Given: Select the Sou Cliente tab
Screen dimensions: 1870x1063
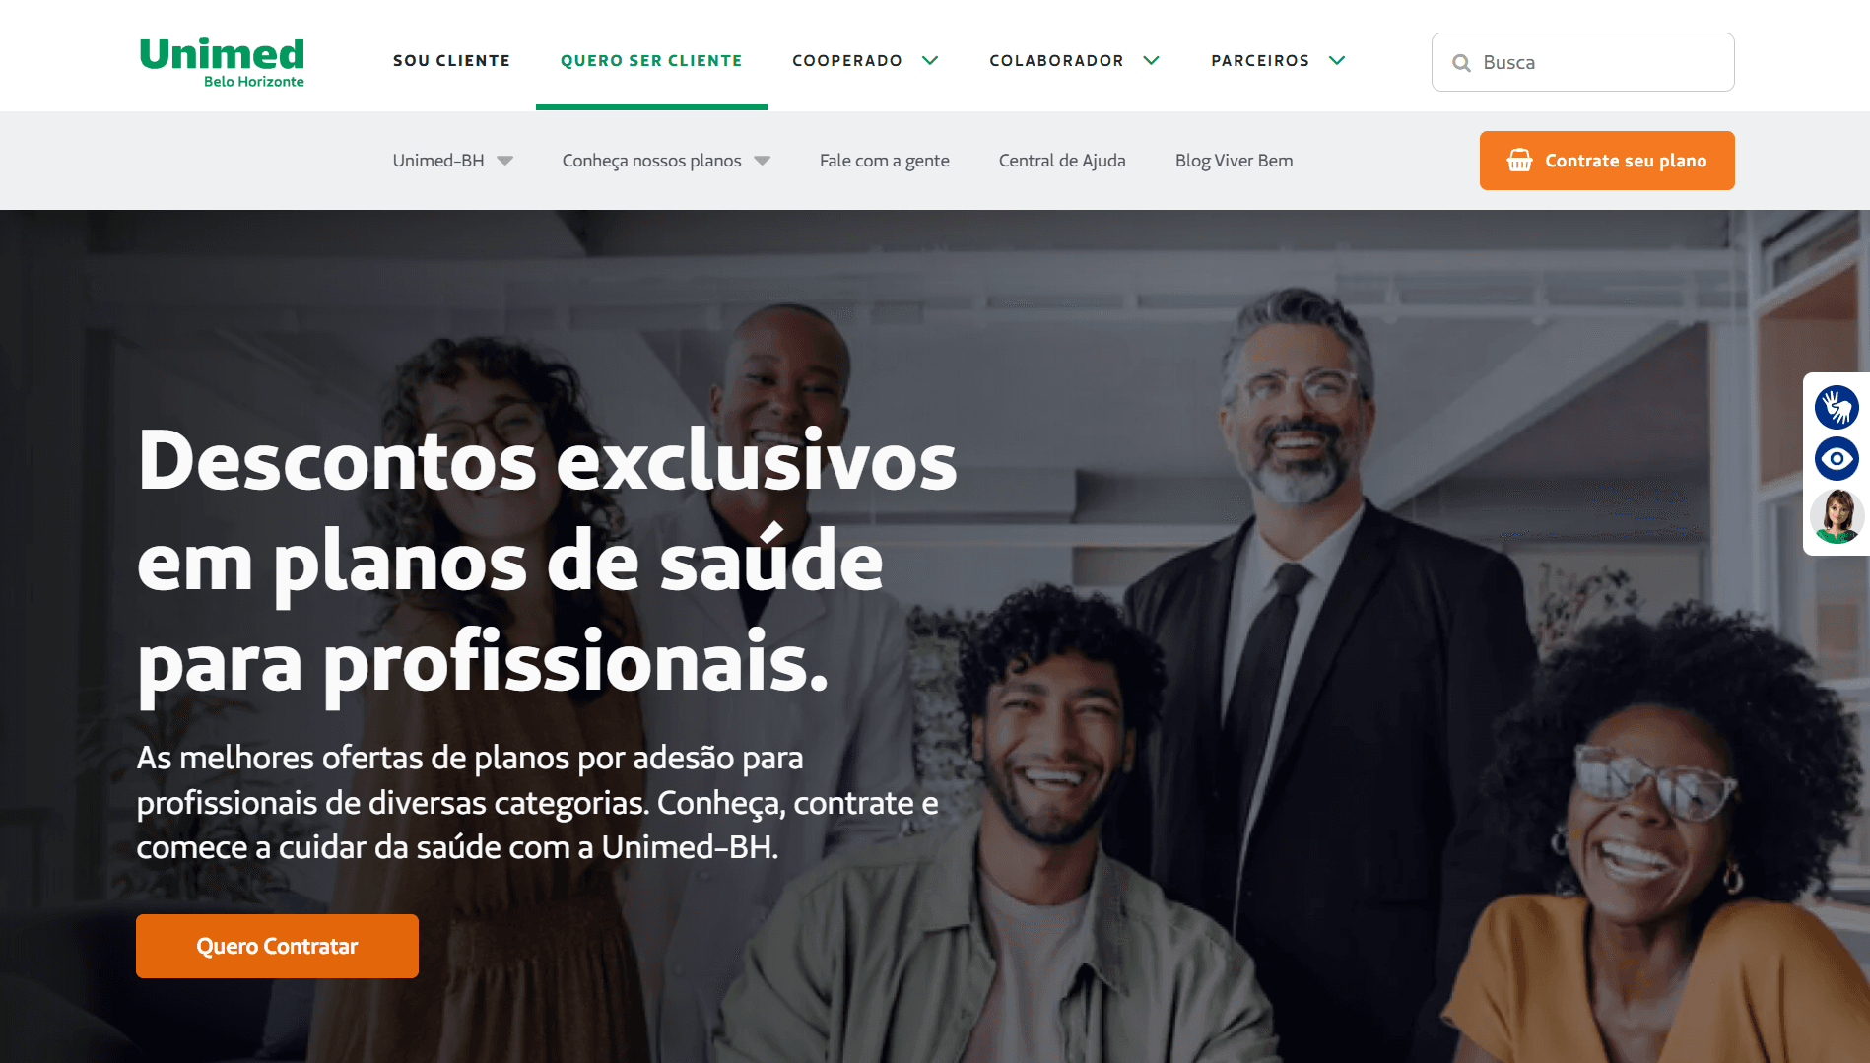Looking at the screenshot, I should pyautogui.click(x=451, y=61).
